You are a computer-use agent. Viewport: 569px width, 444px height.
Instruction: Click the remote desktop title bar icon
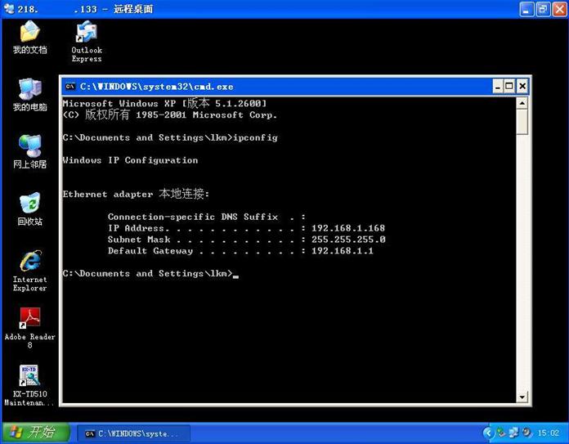coord(9,8)
